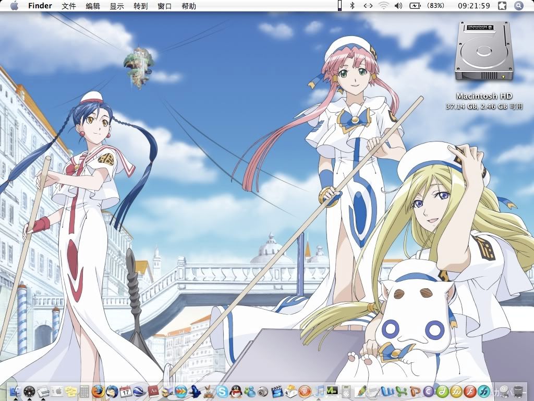The image size is (534, 401).
Task: Launch MSN Messenger from the Dock
Action: 250,392
